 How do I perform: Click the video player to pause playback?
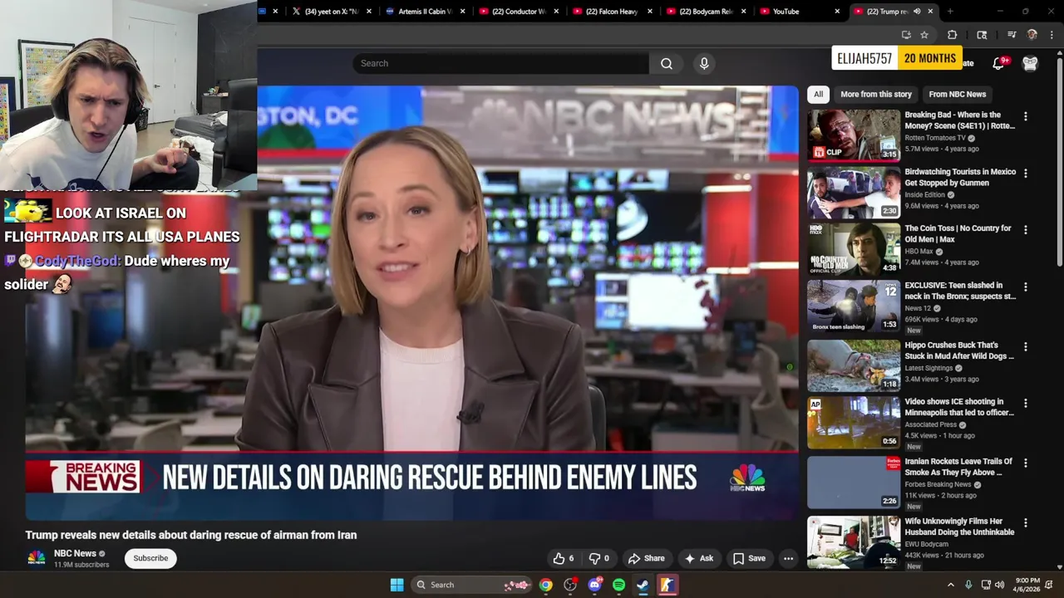pos(411,302)
